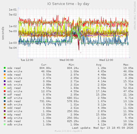Click sdh read min value 578.83u
Viewport: 137px width, 134px height.
click(x=73, y=101)
